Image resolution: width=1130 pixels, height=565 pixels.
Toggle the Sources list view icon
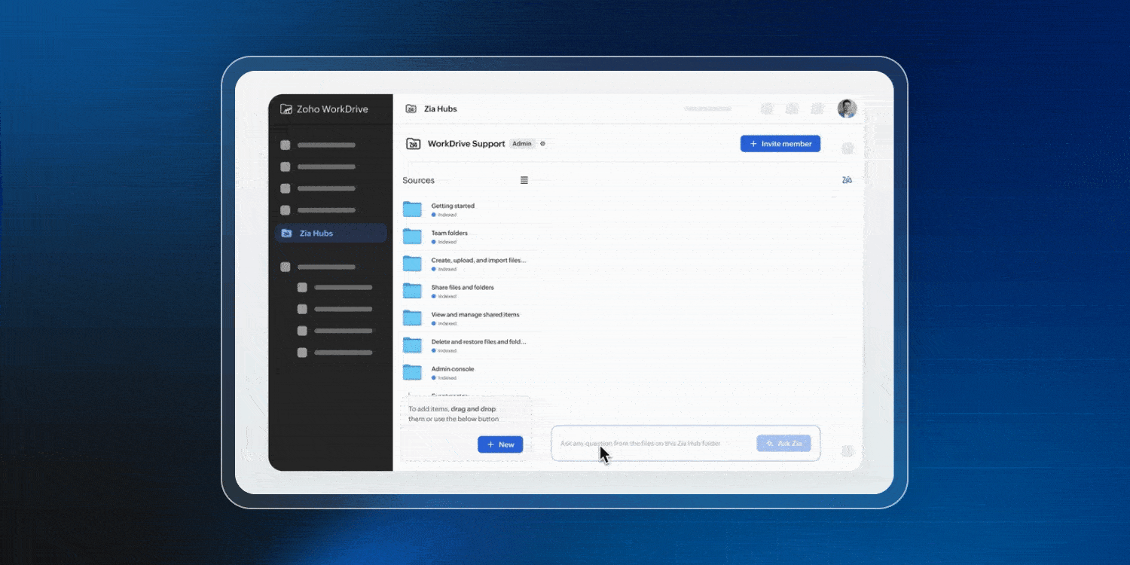click(x=524, y=180)
